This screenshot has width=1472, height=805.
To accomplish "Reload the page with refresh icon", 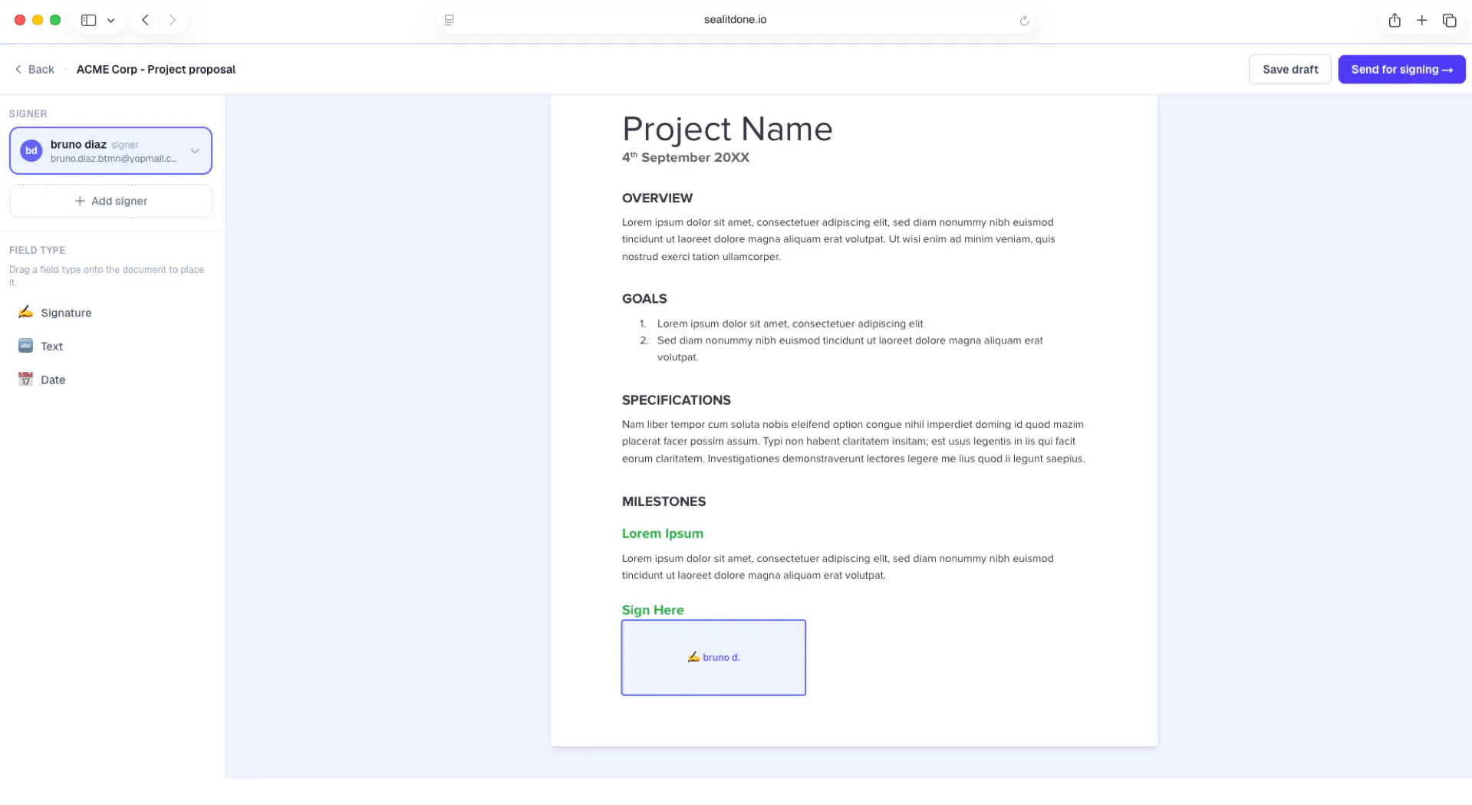I will 1024,21.
